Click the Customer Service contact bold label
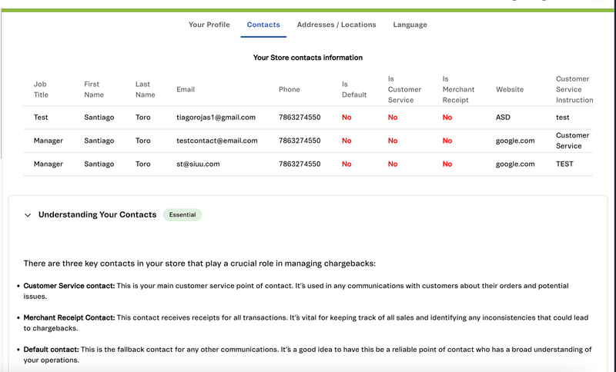The image size is (616, 372). [69, 286]
